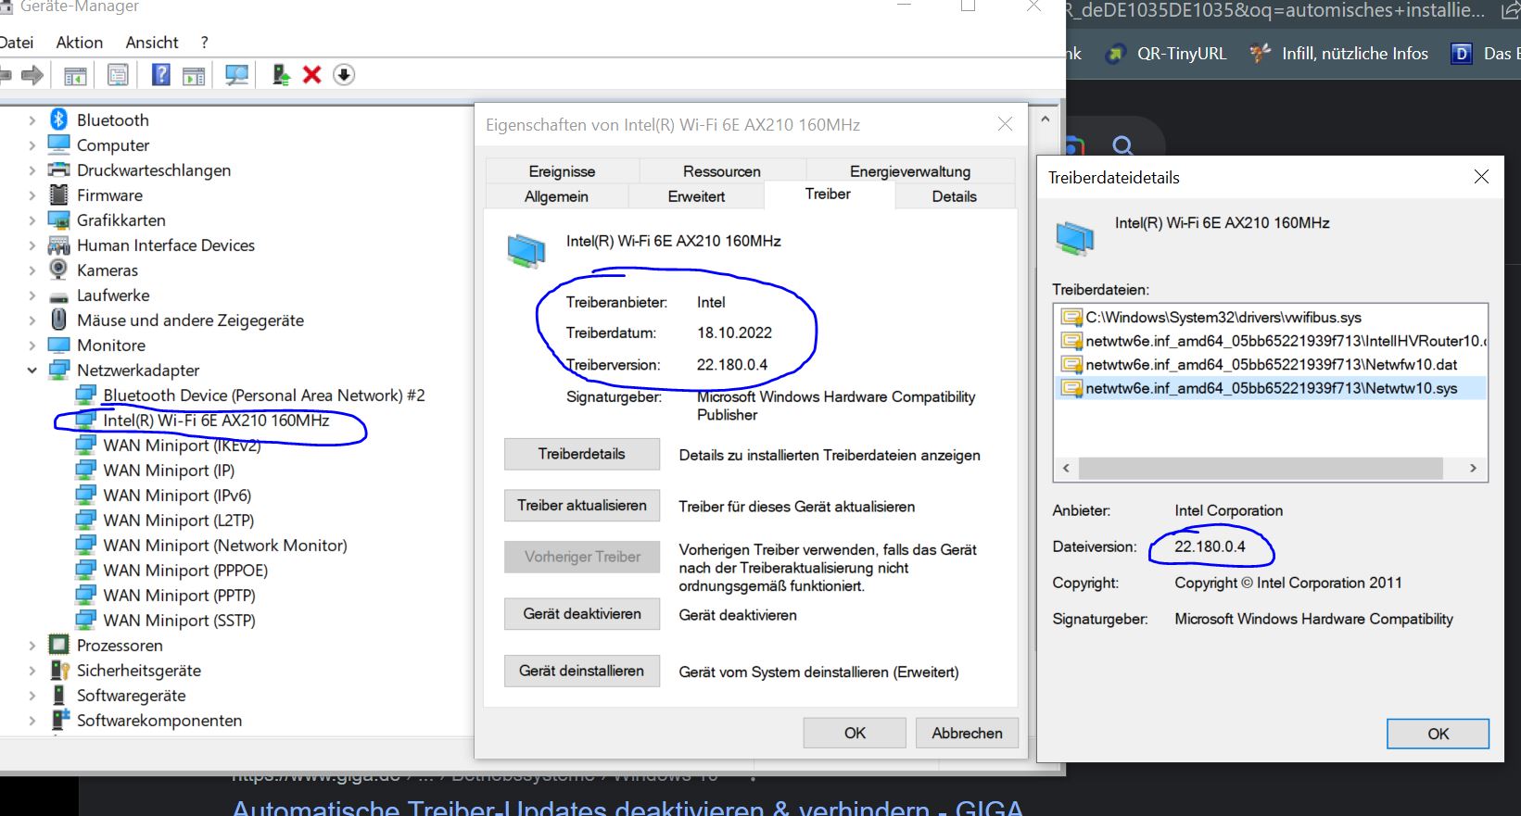Switch to the Details tab
The width and height of the screenshot is (1521, 816).
(x=955, y=196)
